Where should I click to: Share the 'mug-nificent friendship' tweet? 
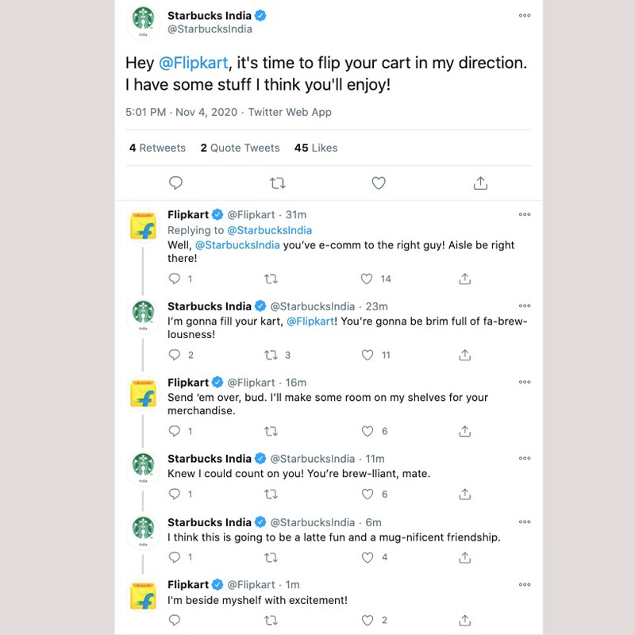point(465,557)
